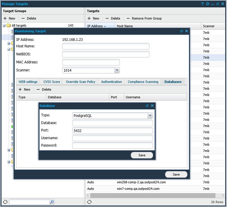Refresh the Targets grid list
The width and height of the screenshot is (227, 207).
pos(89,202)
